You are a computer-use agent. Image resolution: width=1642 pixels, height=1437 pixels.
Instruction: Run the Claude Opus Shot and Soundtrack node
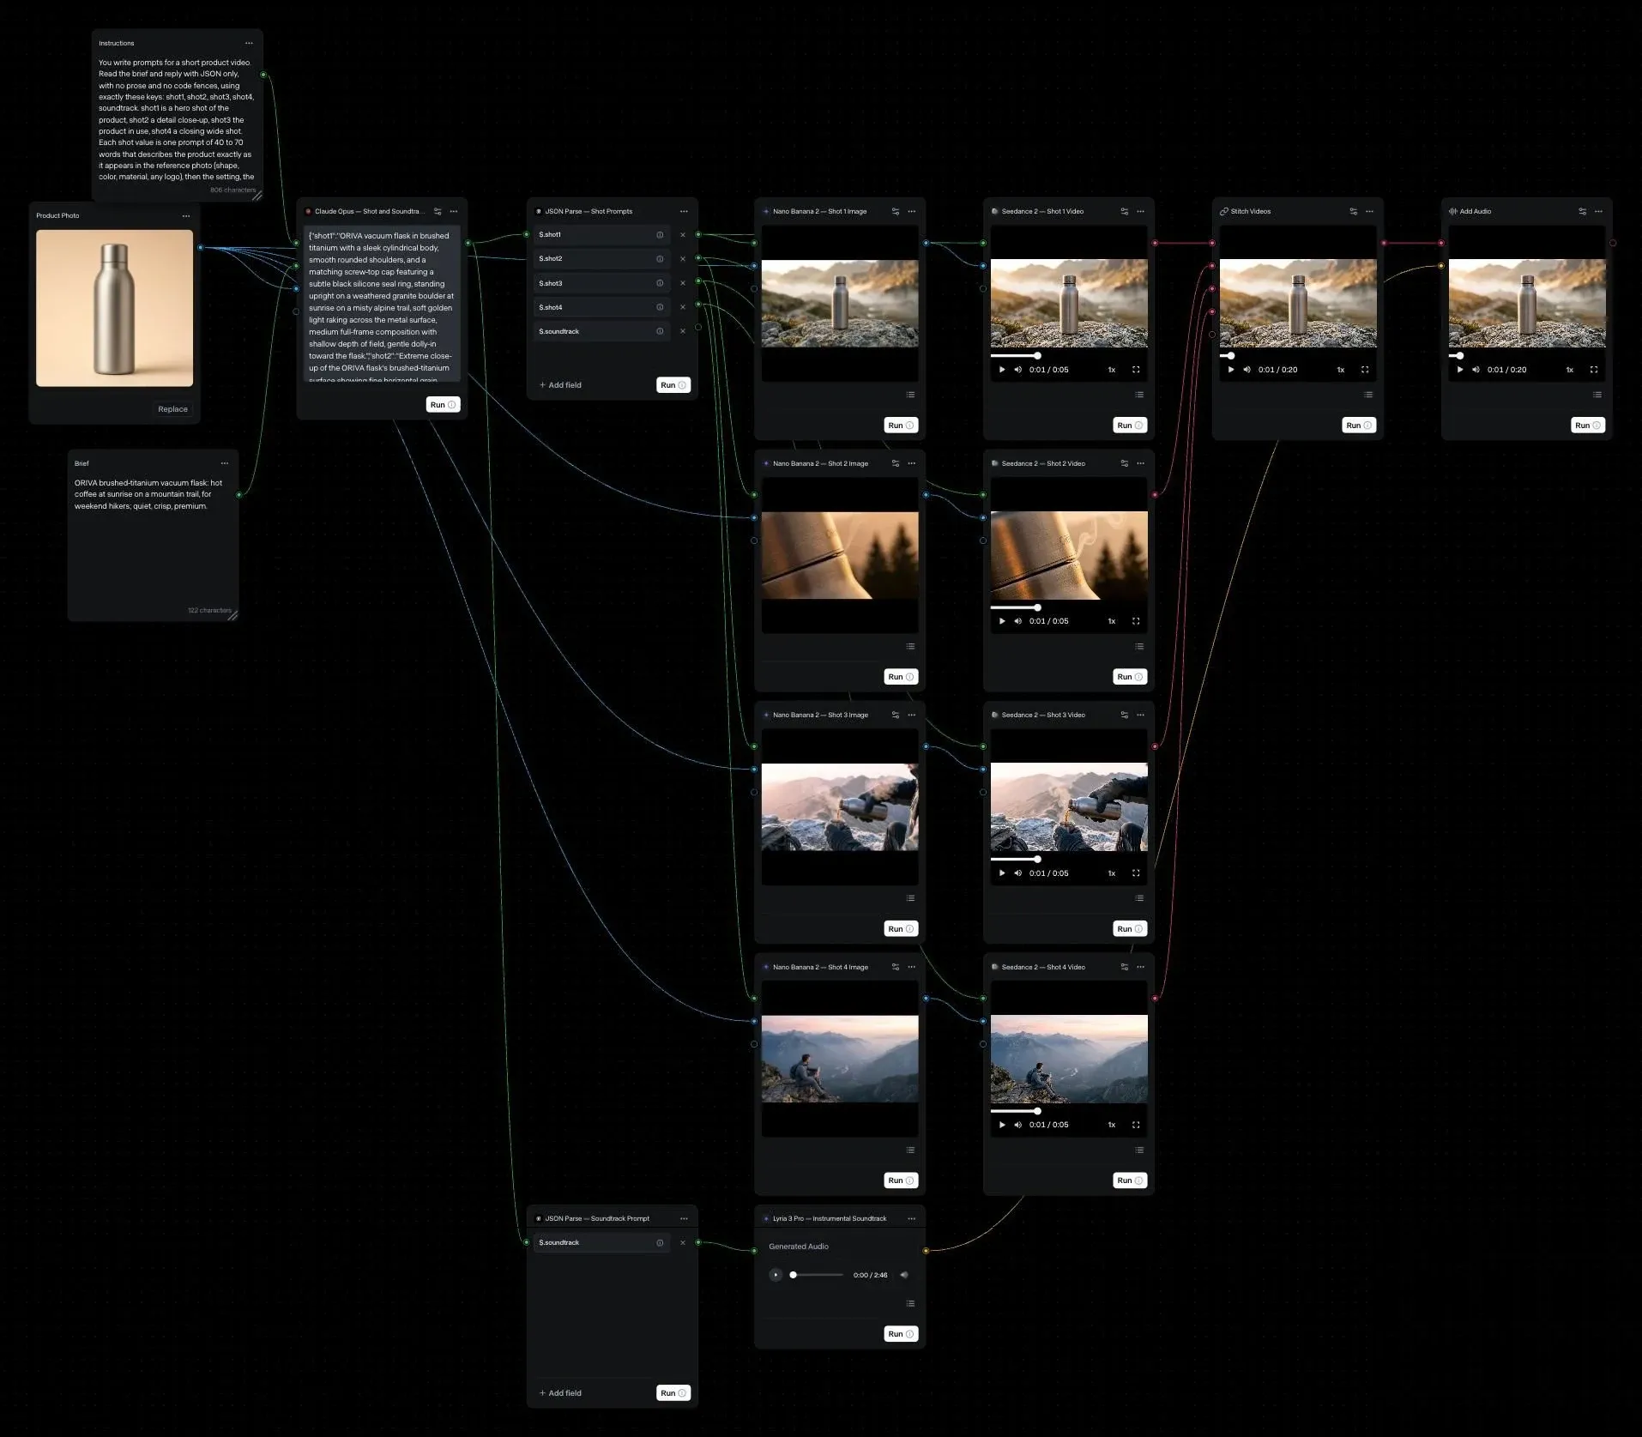[443, 405]
